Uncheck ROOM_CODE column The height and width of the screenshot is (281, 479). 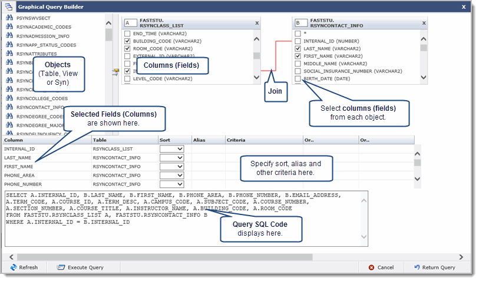point(127,48)
